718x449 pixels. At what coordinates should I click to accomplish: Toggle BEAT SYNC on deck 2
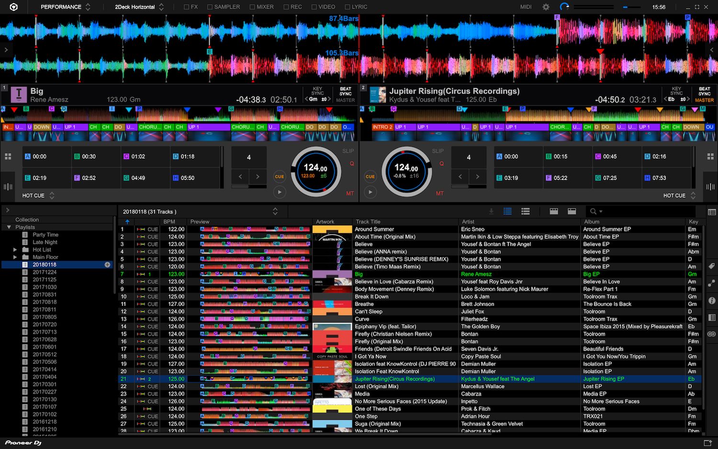tap(704, 91)
